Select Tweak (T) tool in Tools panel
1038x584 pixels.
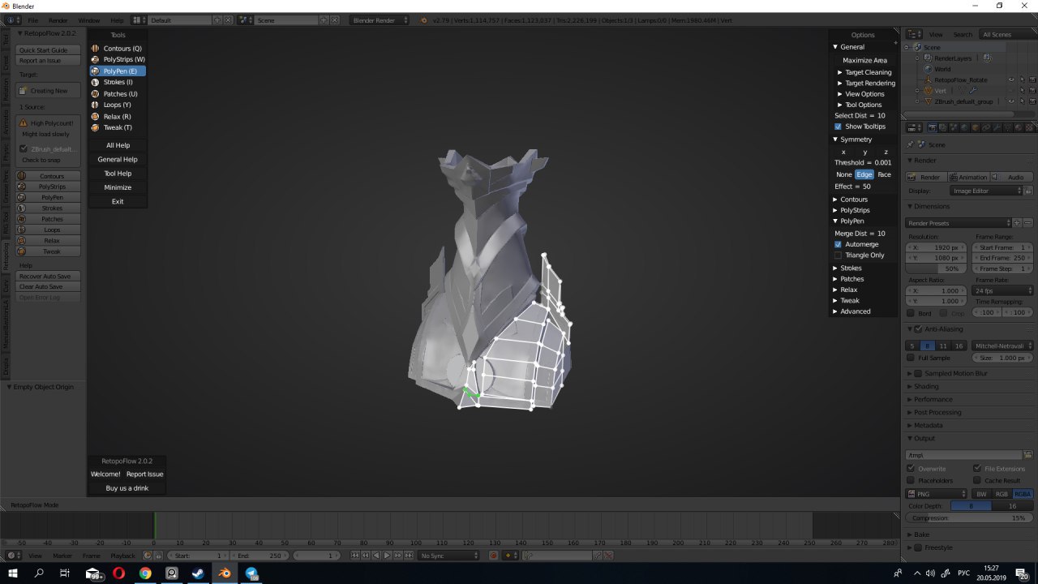[118, 128]
